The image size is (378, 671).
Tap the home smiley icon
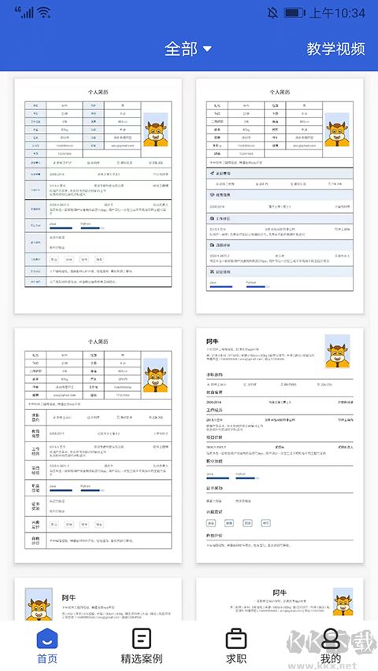coord(47,639)
